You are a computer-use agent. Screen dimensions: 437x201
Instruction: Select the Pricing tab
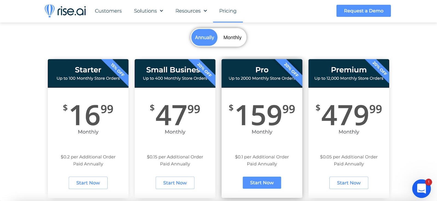(x=228, y=11)
